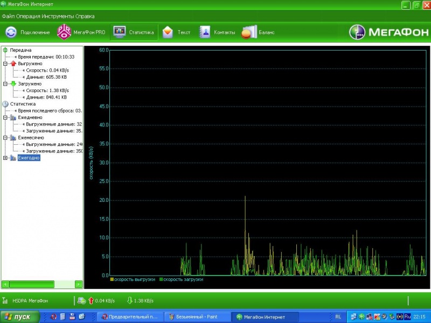Image resolution: width=431 pixels, height=323 pixels.
Task: Click the tree panel horizontal scrollbar thumb
Action: click(x=31, y=284)
